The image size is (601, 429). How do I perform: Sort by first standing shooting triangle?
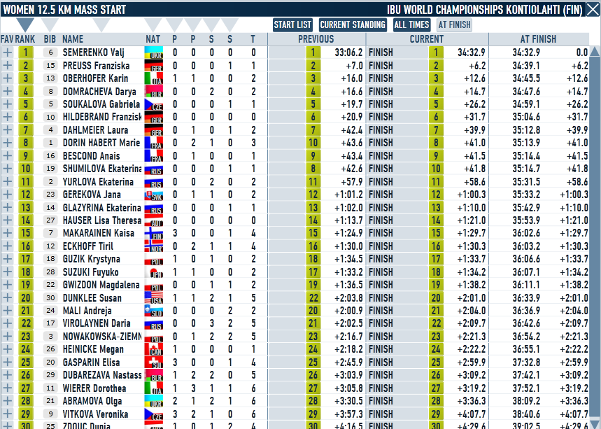211,24
